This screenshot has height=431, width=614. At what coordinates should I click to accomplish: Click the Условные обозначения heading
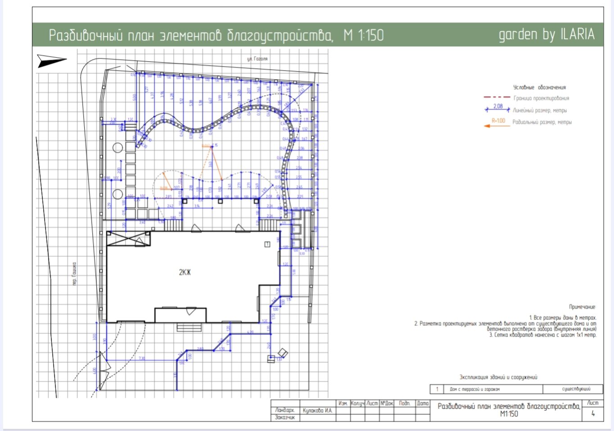539,87
